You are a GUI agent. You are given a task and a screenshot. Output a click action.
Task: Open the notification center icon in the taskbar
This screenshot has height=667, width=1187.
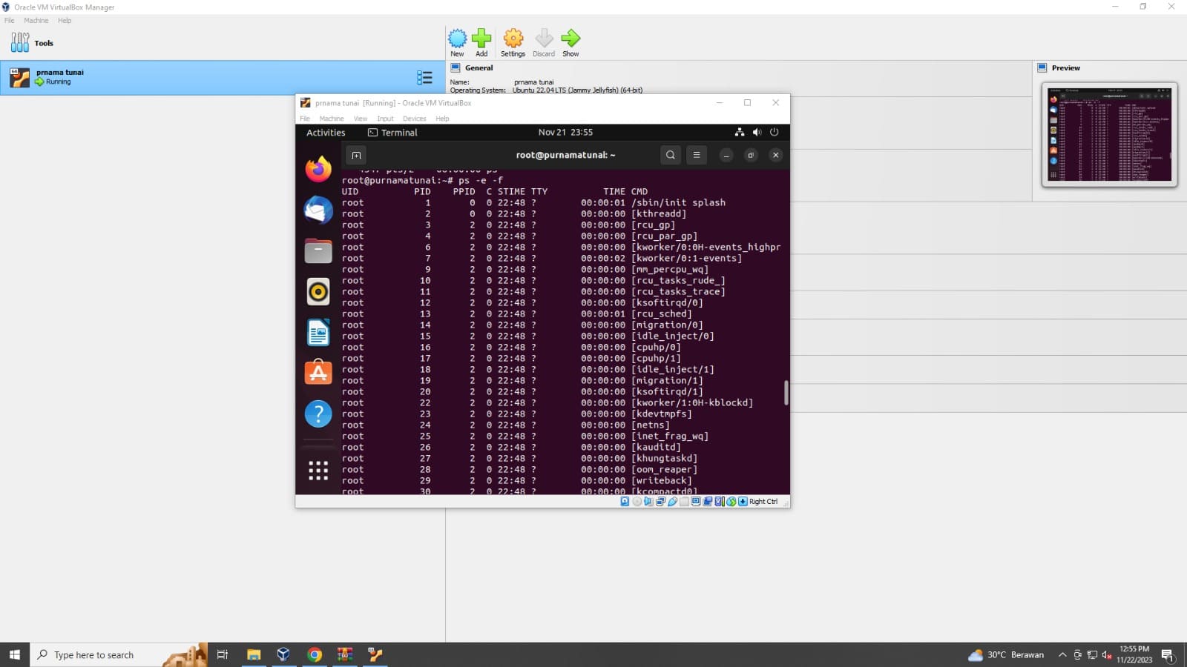(1168, 655)
